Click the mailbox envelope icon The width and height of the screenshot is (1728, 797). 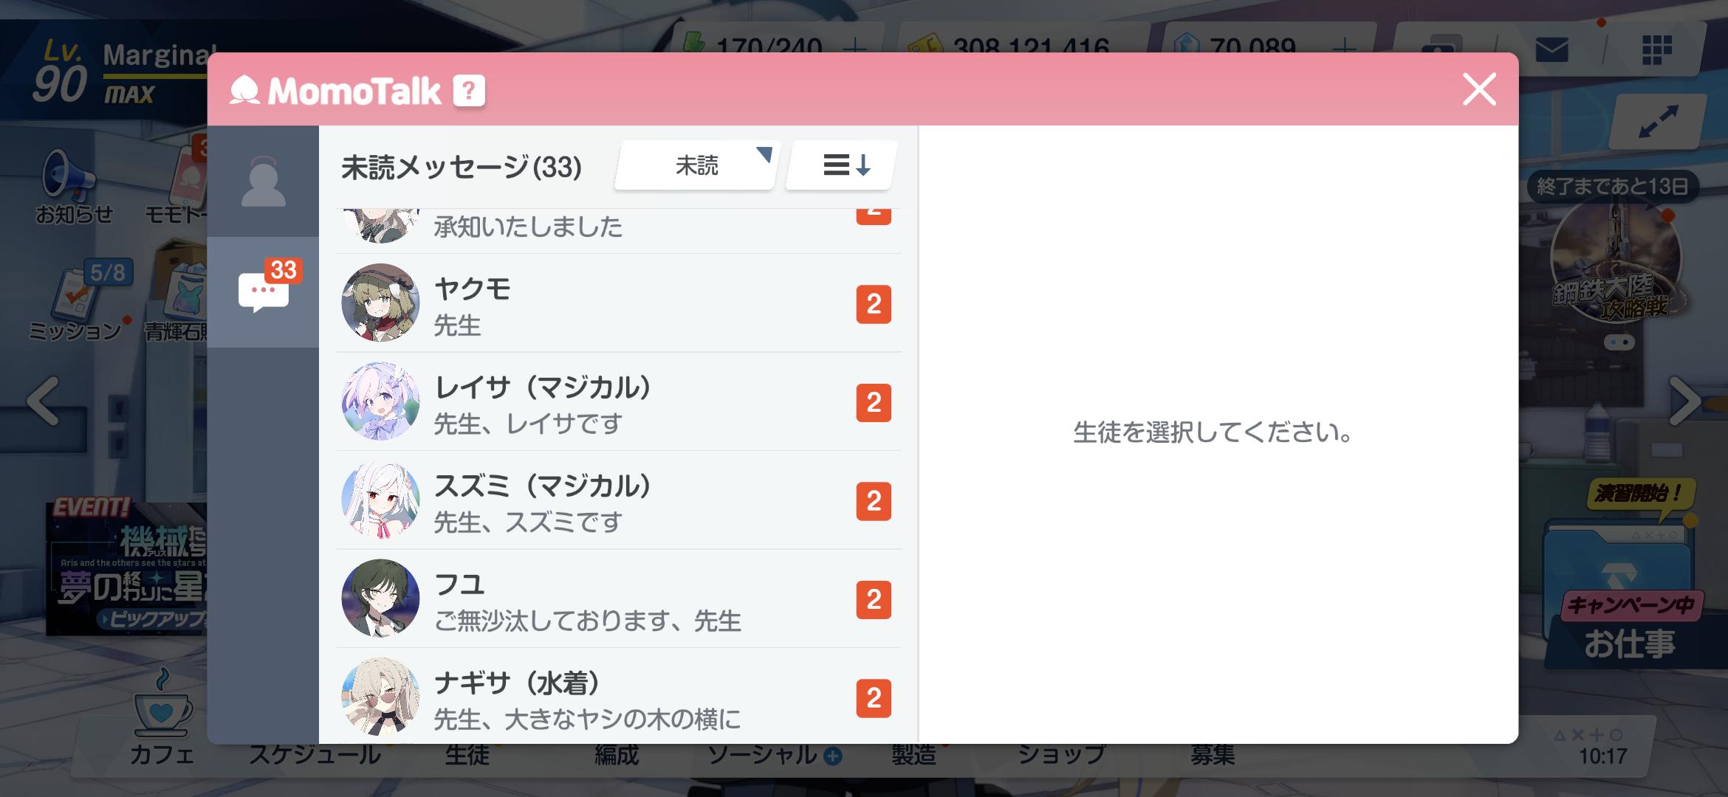click(x=1552, y=50)
